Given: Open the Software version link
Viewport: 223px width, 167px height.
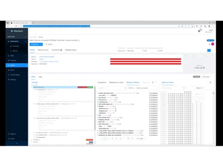Looking at the screenshot, I should (49, 61).
